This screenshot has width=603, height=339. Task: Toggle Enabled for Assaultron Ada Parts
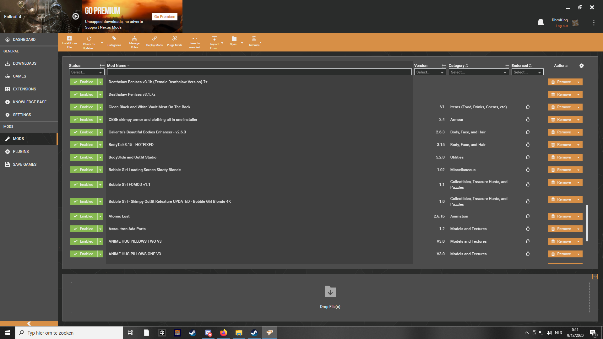[84, 229]
